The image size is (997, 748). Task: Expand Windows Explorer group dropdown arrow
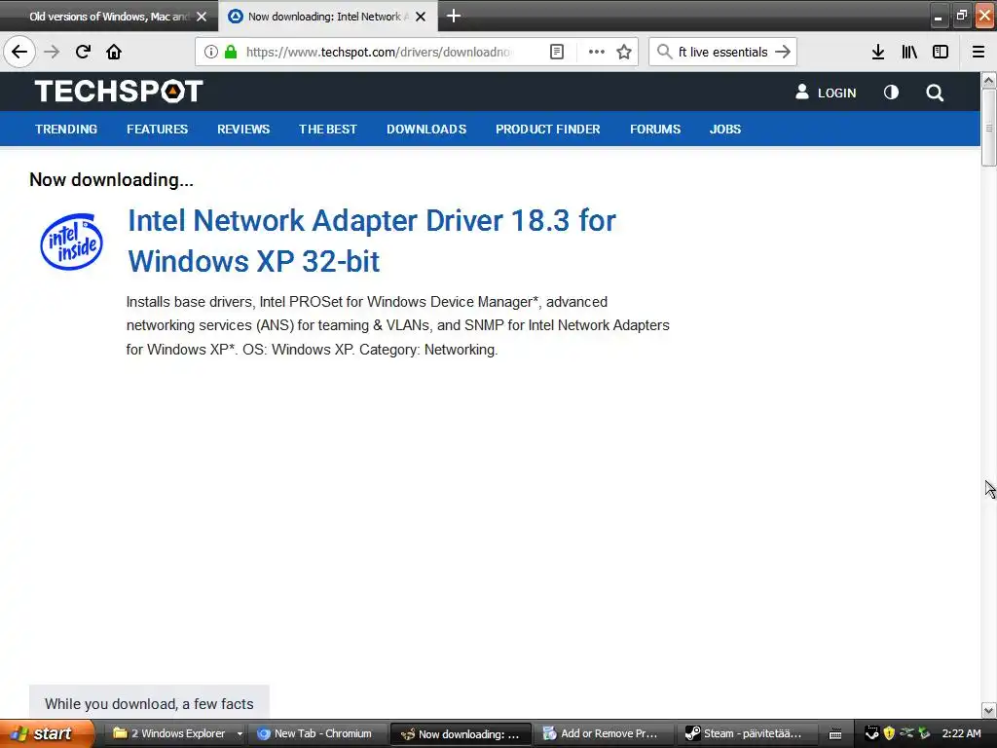click(240, 733)
